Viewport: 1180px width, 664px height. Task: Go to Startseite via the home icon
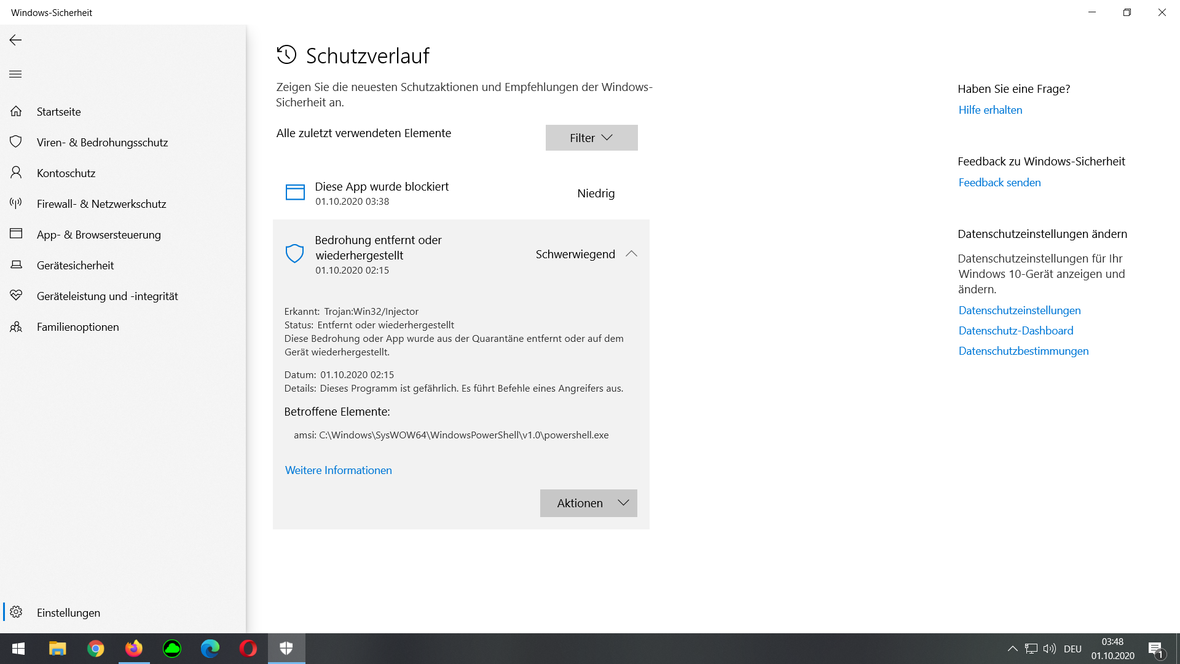59,111
